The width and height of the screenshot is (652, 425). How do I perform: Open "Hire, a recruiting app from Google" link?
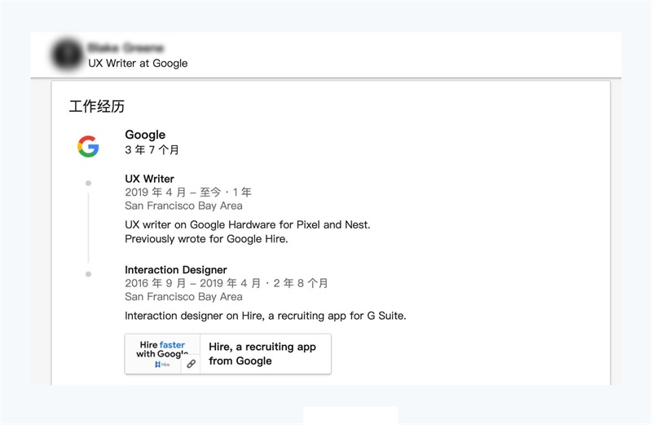click(262, 354)
